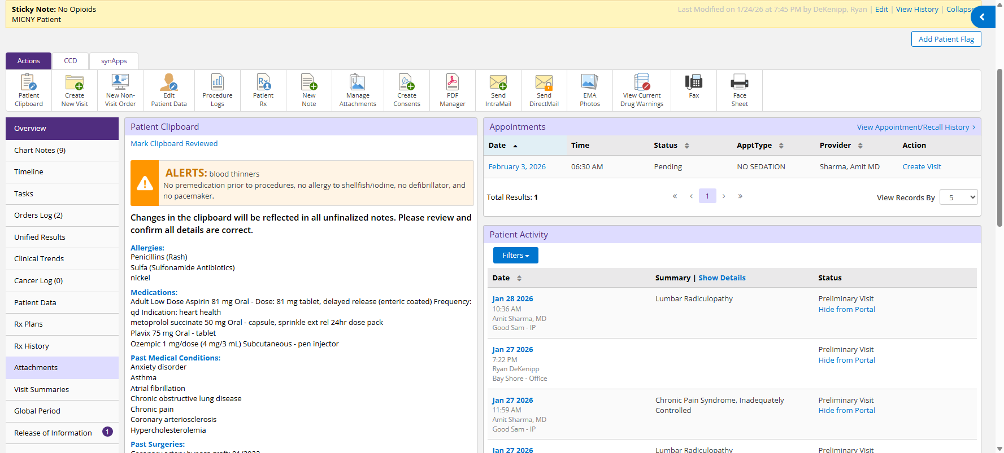Expand the Filters dropdown button
Viewport: 1004px width, 453px height.
[x=515, y=256]
